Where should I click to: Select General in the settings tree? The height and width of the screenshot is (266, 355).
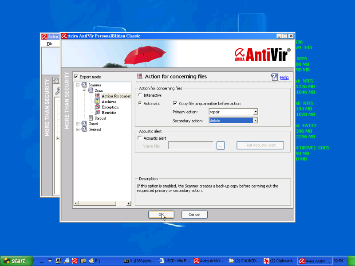tap(95, 129)
